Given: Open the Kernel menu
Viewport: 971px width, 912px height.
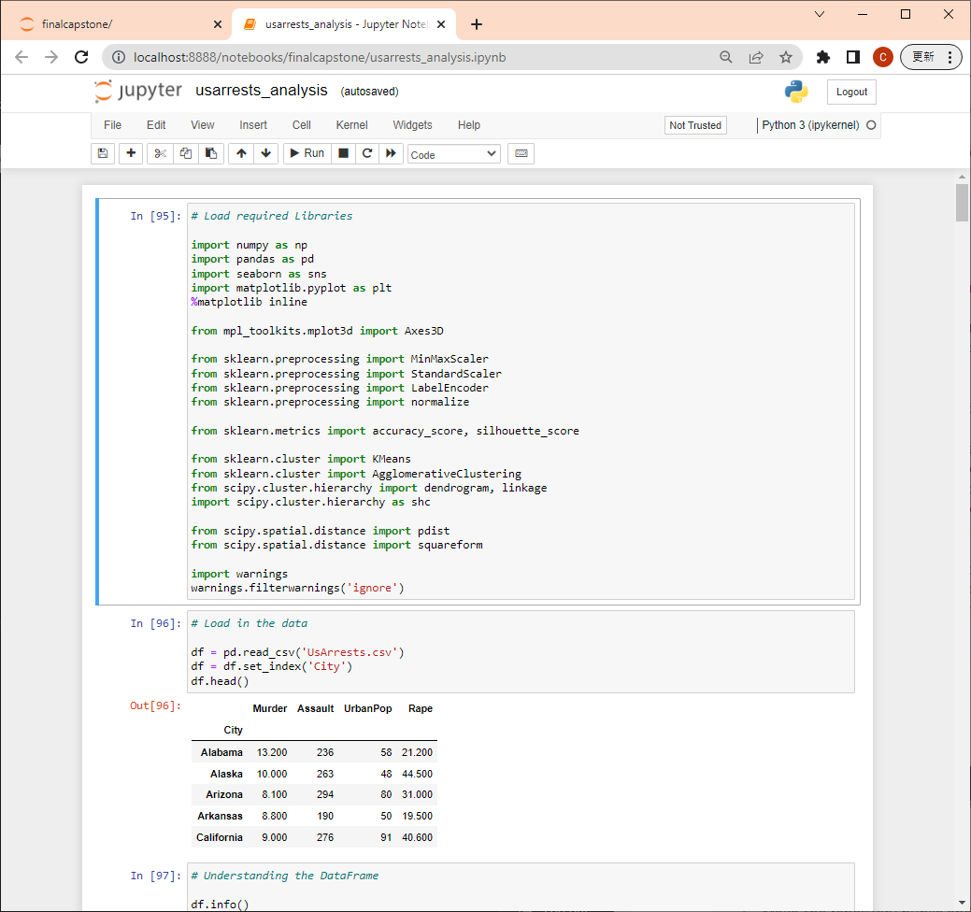Looking at the screenshot, I should [x=351, y=124].
